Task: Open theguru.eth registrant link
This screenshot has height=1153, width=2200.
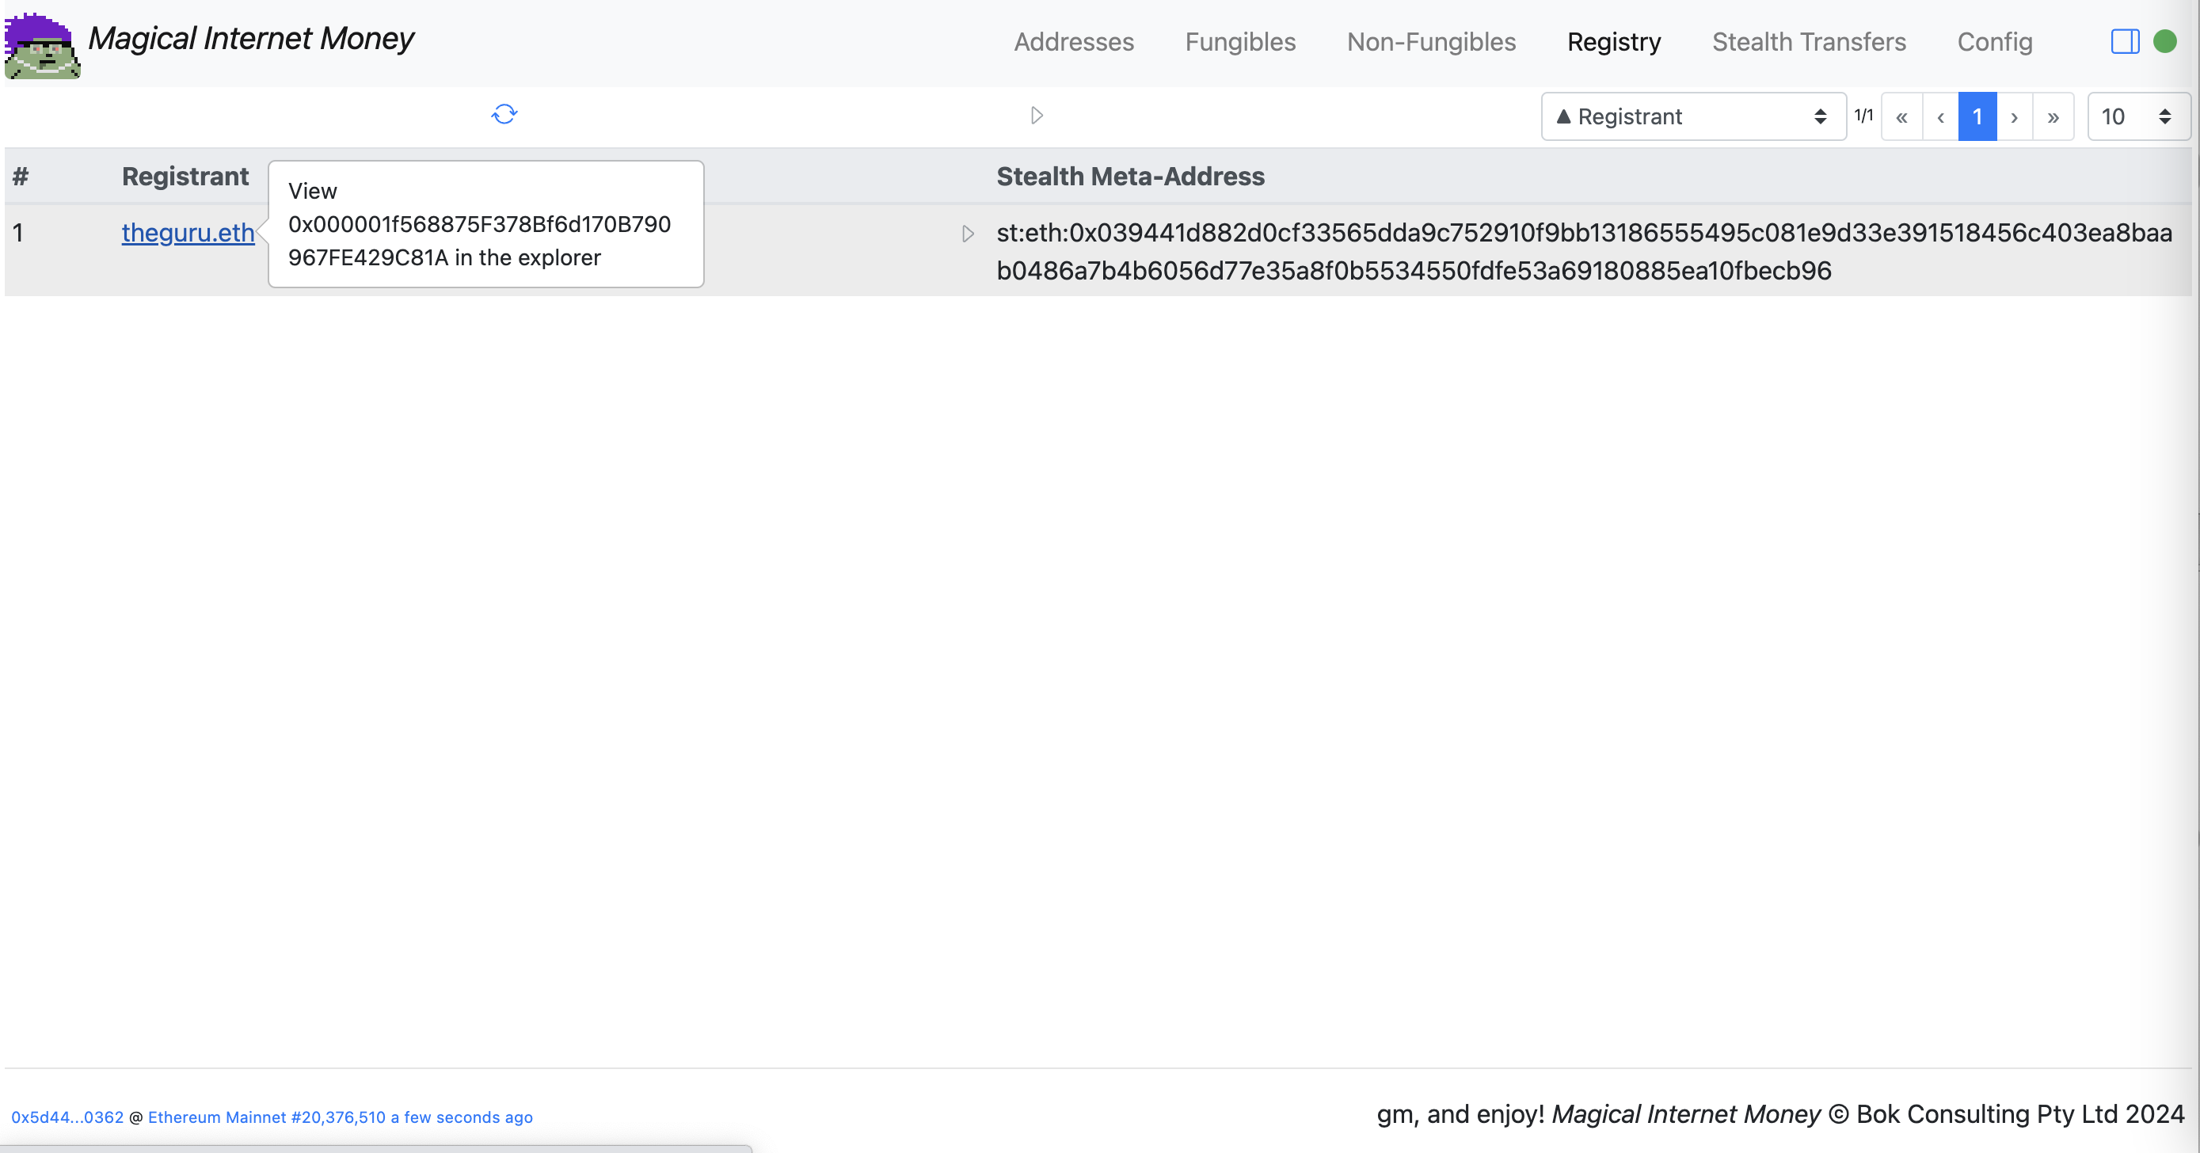Action: tap(188, 232)
